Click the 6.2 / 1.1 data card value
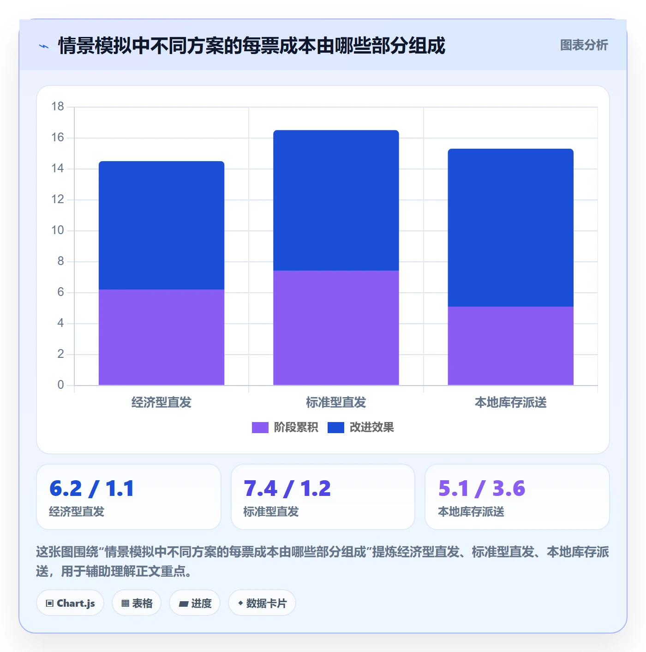The width and height of the screenshot is (646, 652). [x=92, y=489]
